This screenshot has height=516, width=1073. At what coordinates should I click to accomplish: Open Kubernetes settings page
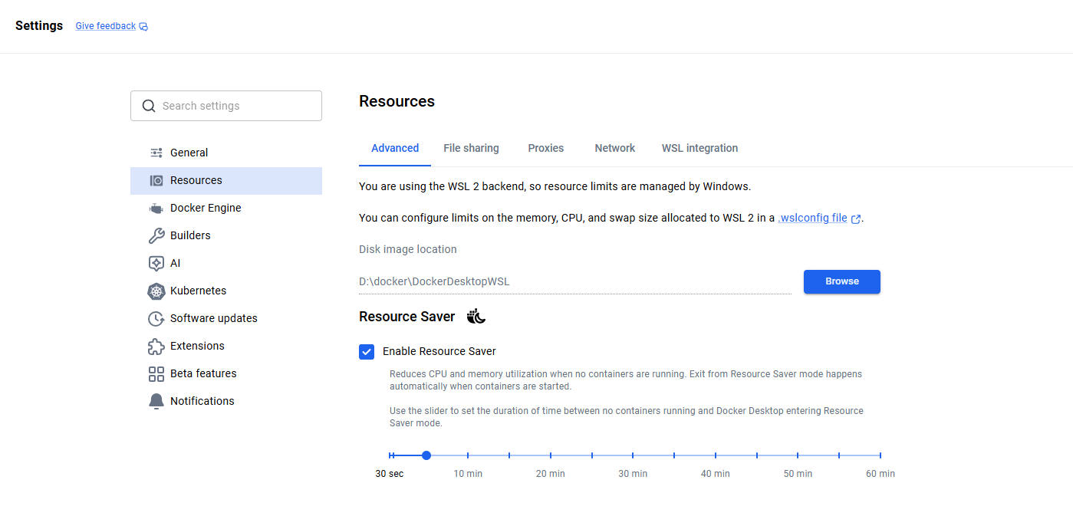coord(226,291)
